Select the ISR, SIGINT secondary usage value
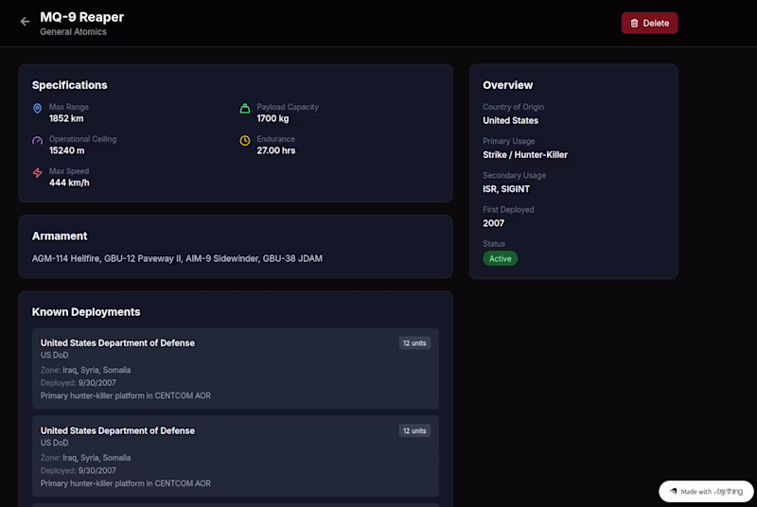 pos(506,189)
